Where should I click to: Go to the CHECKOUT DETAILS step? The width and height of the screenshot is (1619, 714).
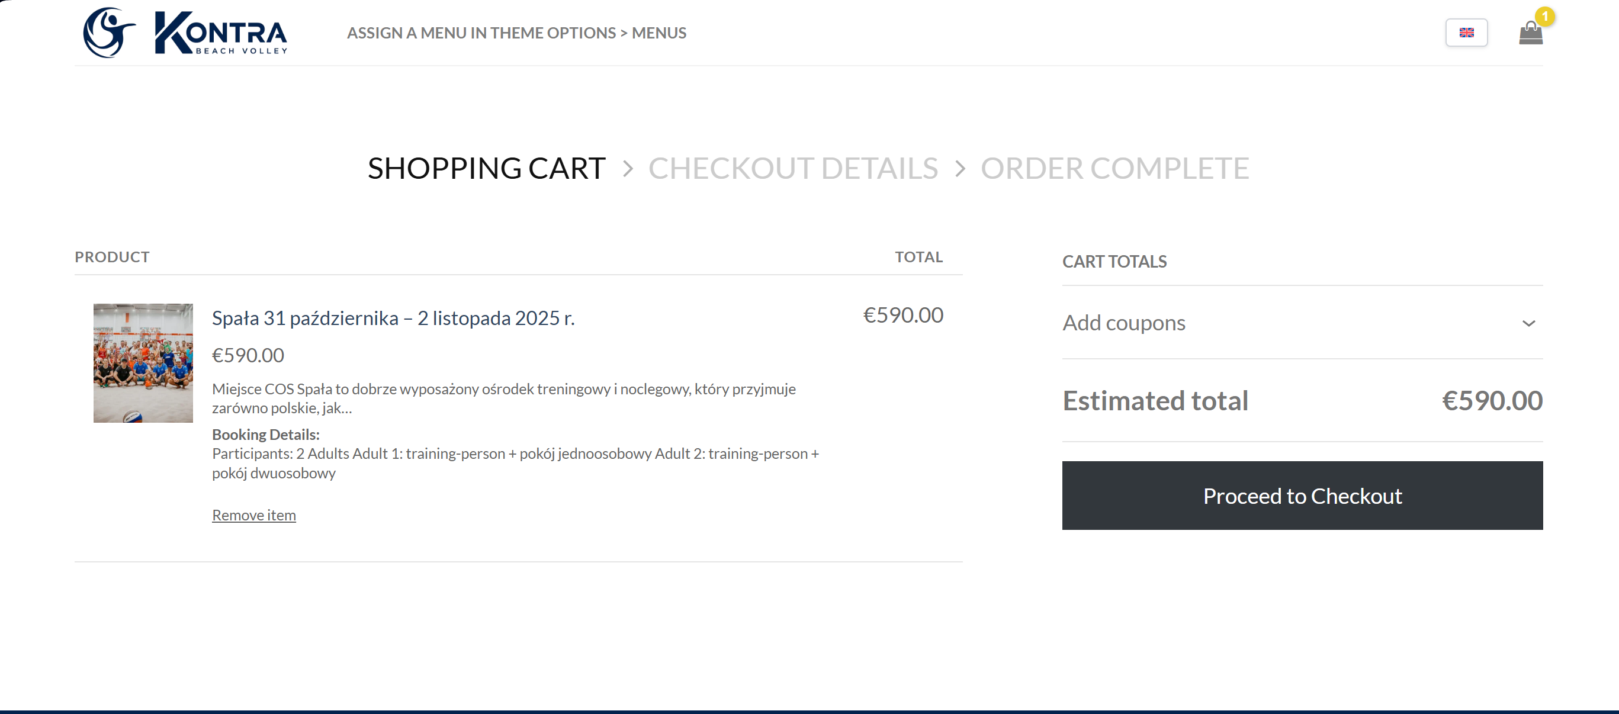(792, 169)
